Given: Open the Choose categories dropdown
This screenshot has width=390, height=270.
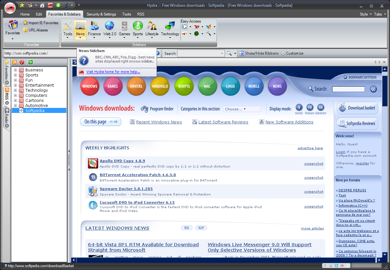Looking at the screenshot, I should point(242,109).
